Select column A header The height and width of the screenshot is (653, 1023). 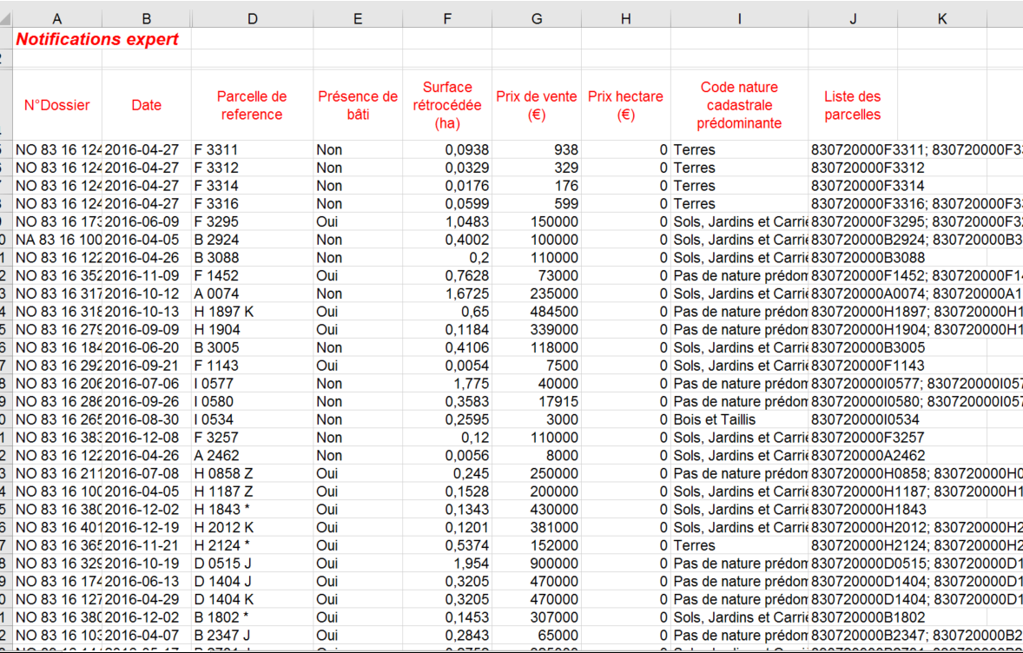[x=57, y=19]
